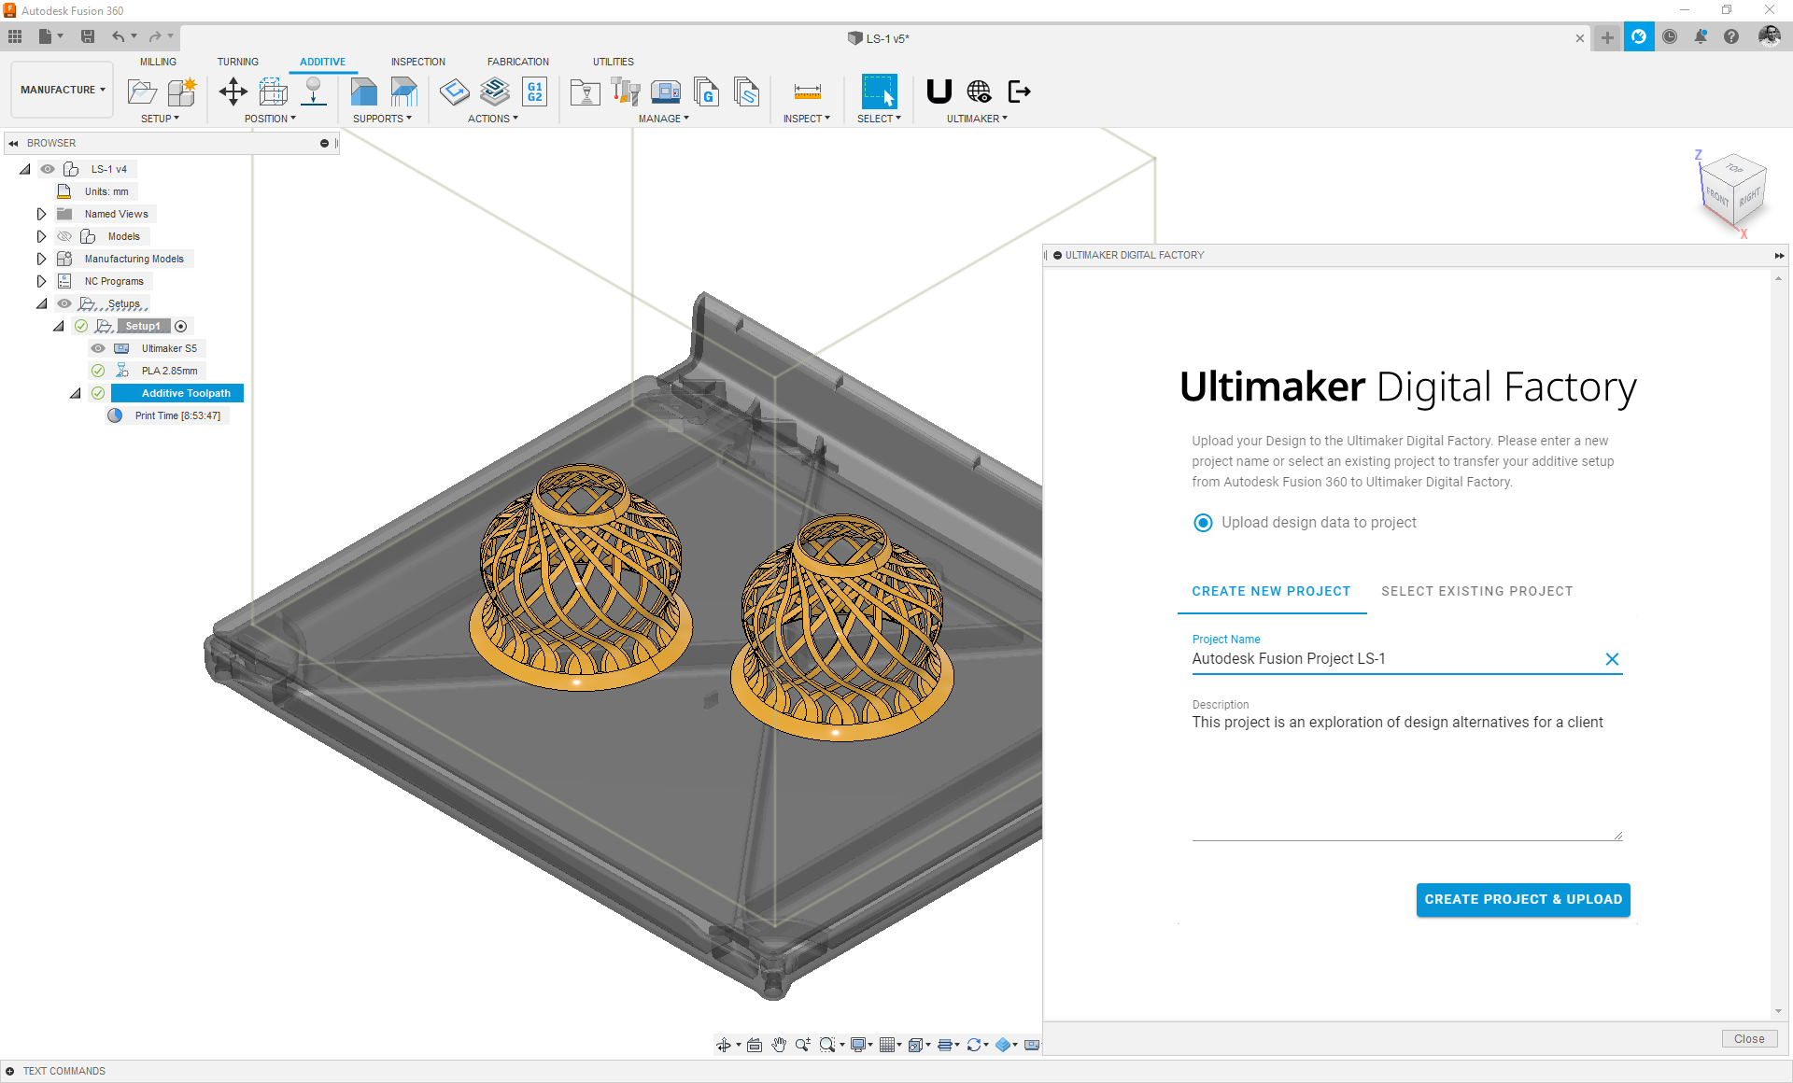Click into the Project Name field

[x=1391, y=659]
